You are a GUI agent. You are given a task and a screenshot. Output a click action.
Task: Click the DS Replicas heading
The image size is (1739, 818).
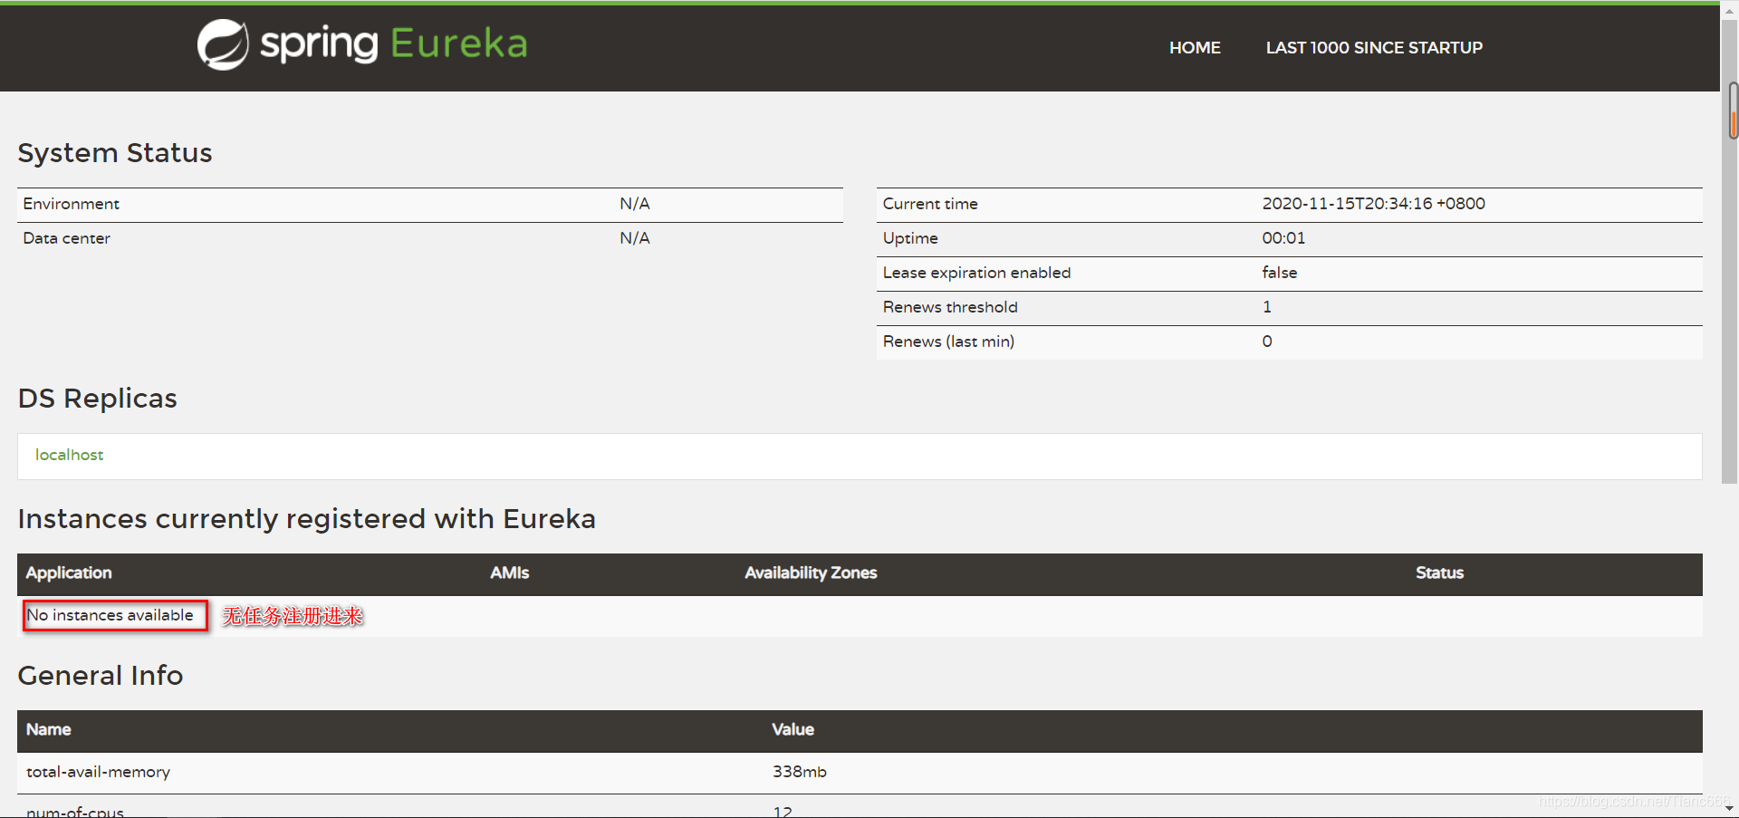[98, 399]
